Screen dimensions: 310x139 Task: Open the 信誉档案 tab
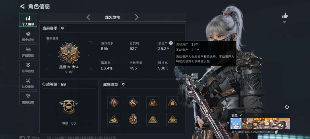pos(28,98)
